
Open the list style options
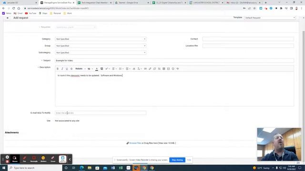[x=121, y=69]
